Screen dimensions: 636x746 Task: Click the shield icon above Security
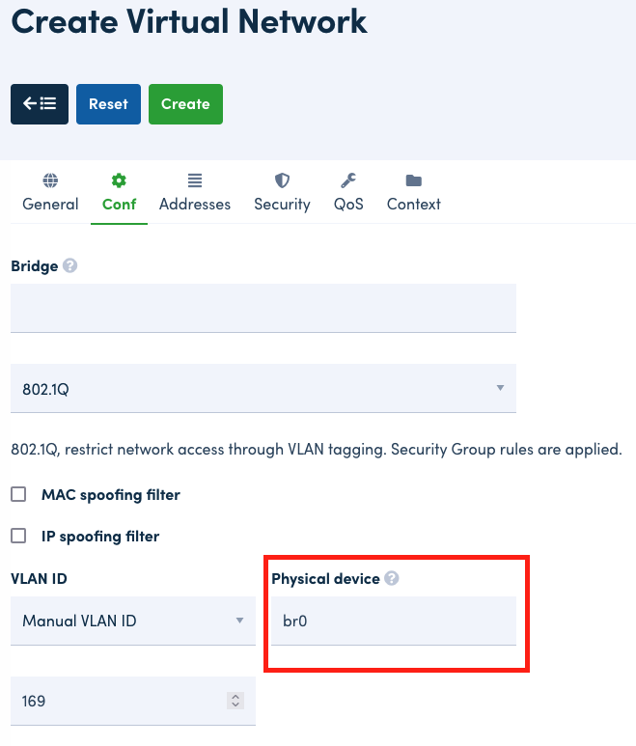point(282,180)
